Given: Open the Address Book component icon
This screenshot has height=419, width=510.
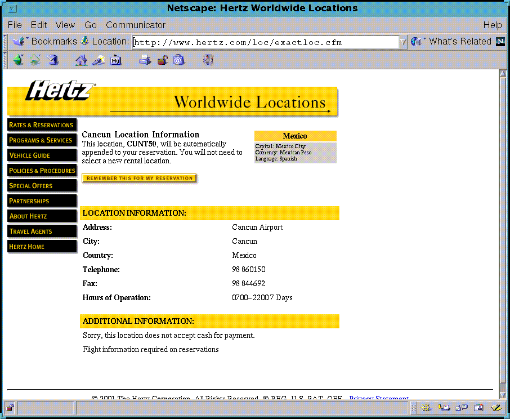Looking at the screenshot, I should point(478,407).
